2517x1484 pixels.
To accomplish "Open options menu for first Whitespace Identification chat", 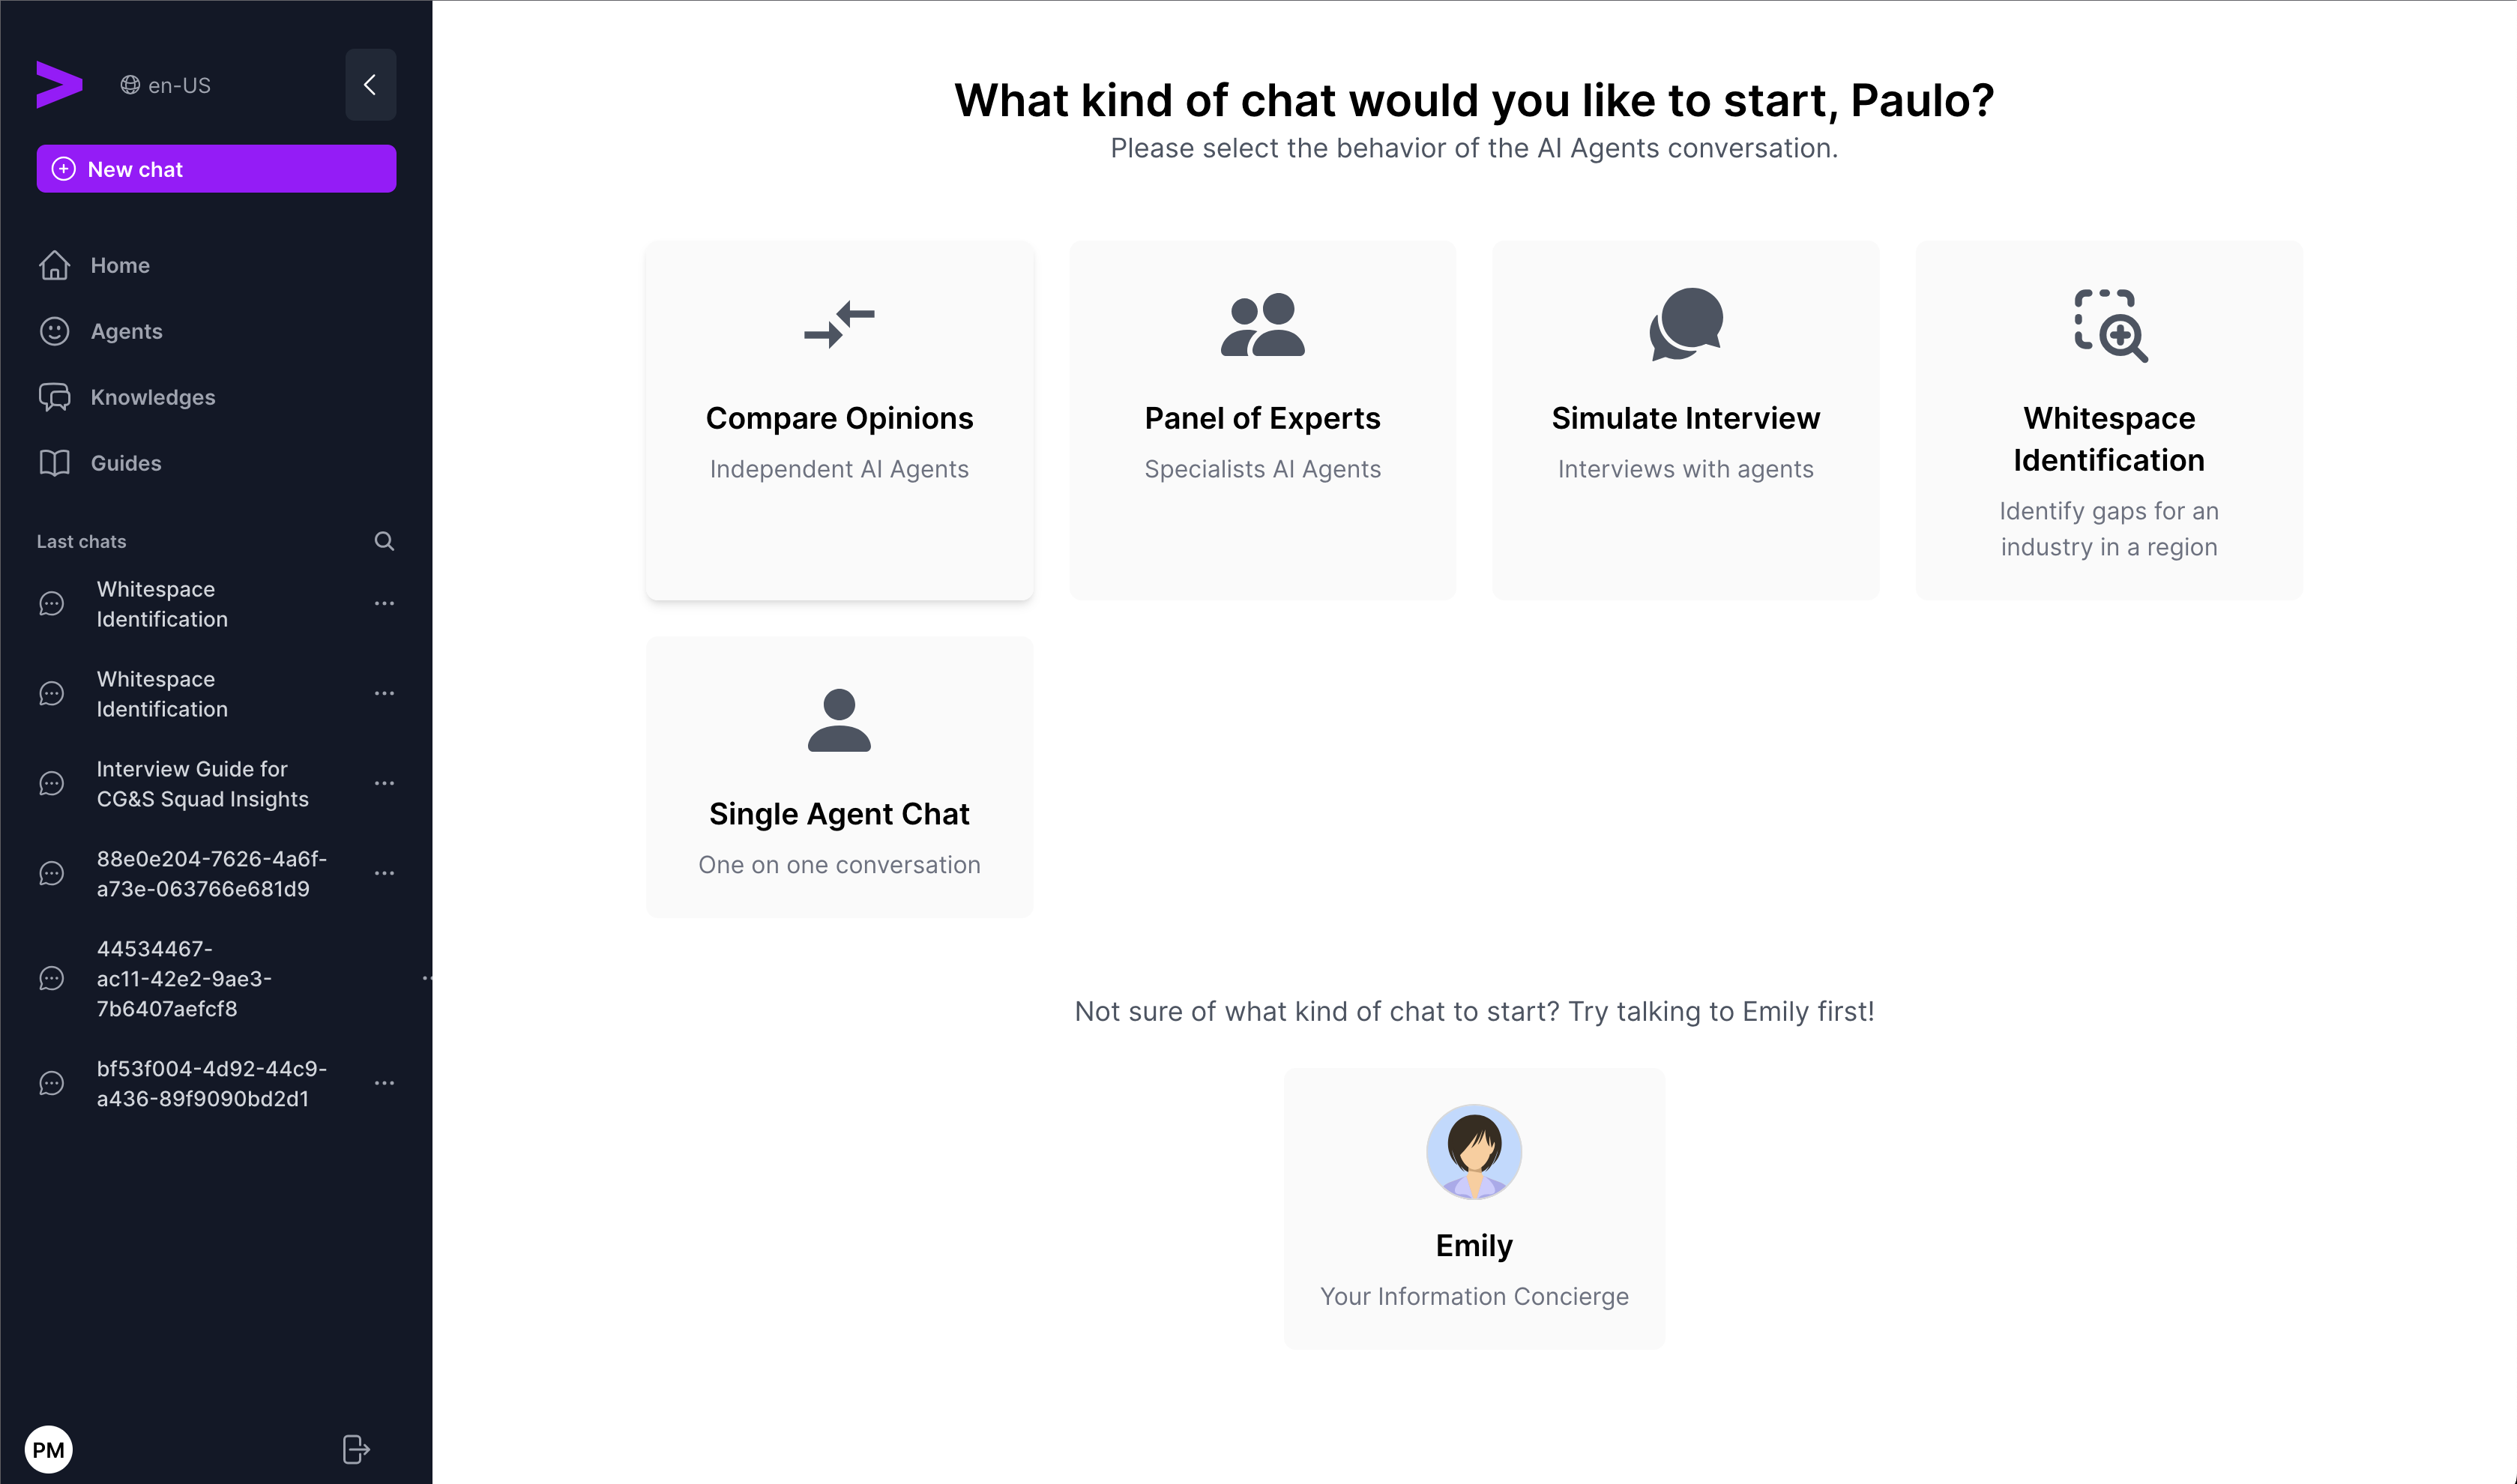I will pos(384,604).
